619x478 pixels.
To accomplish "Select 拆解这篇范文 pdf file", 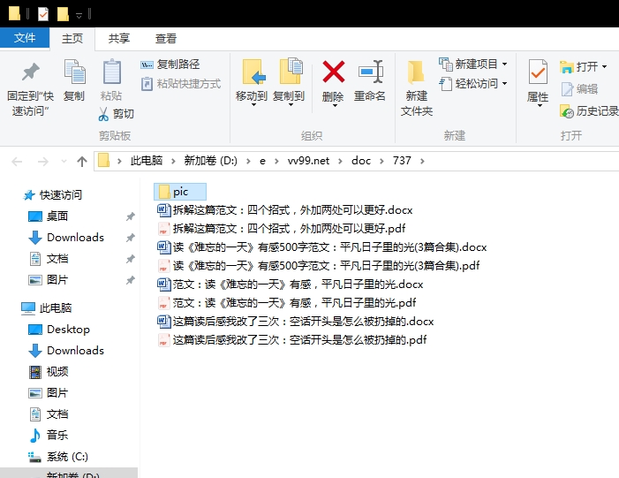I will (281, 228).
